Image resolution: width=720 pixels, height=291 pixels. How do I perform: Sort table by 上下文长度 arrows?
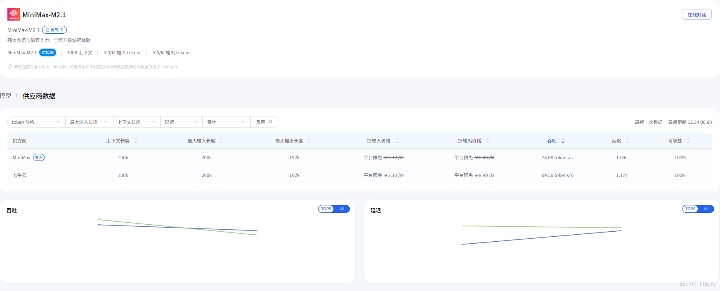click(136, 141)
